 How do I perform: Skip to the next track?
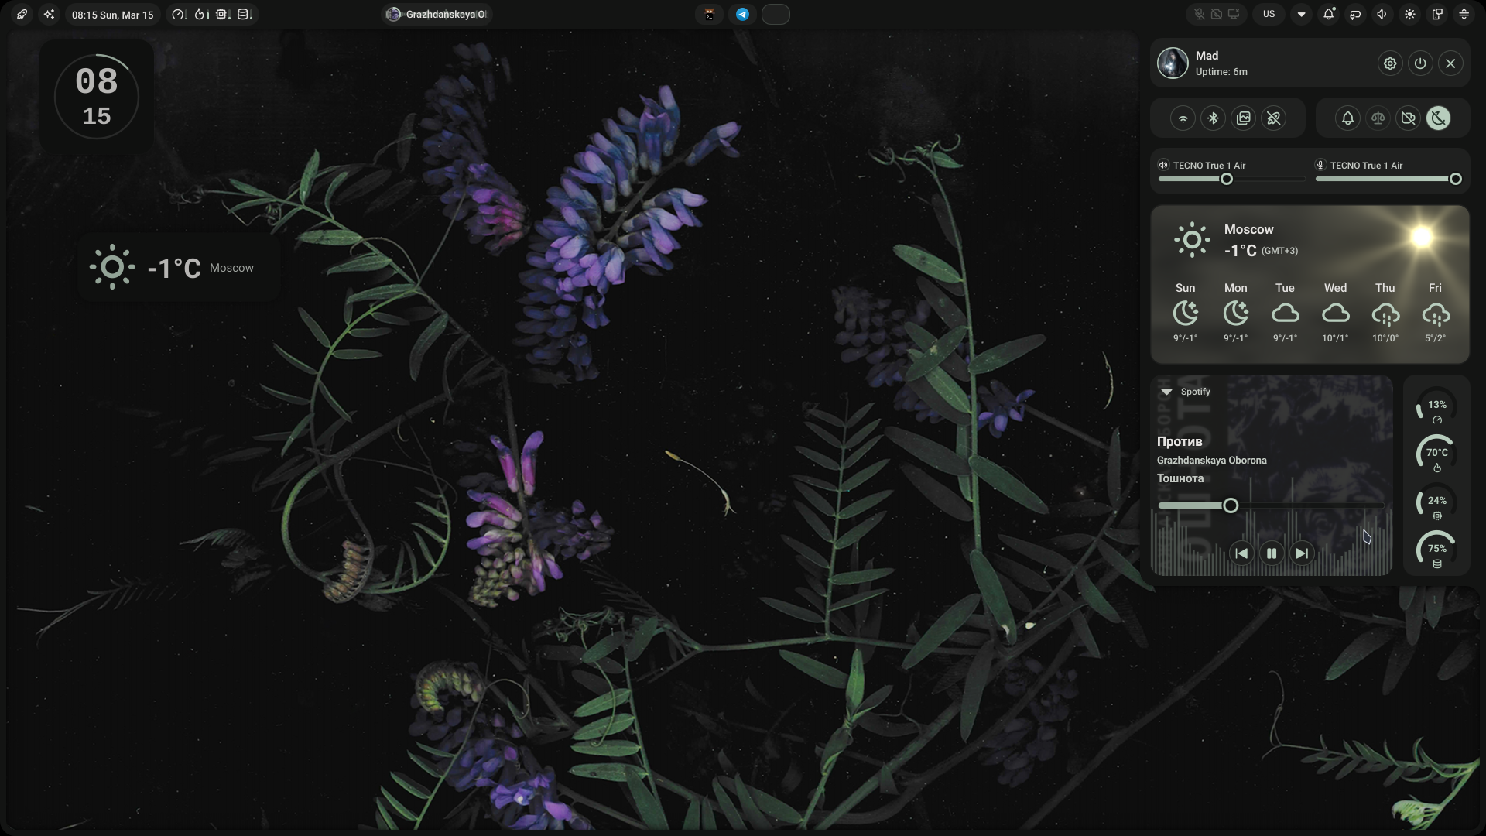pos(1302,553)
